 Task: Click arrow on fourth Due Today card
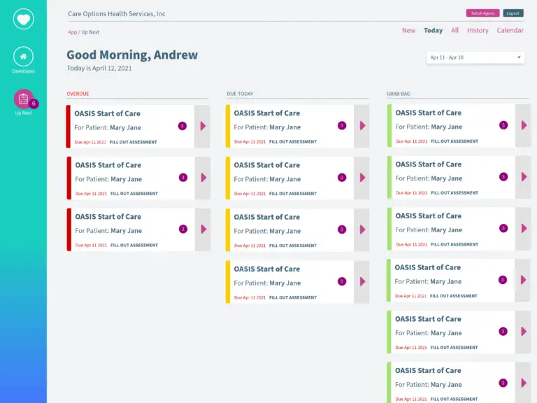[x=362, y=281]
